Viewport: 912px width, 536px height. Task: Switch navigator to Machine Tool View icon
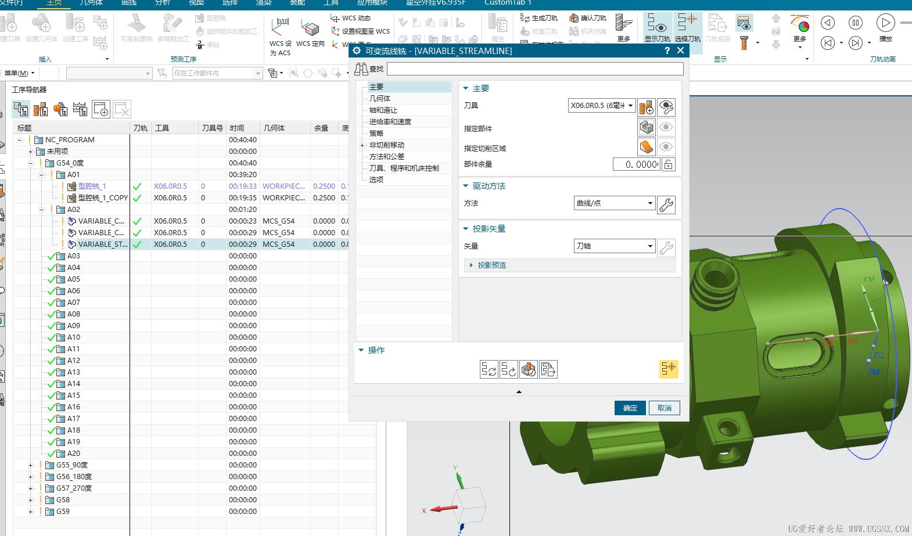[41, 109]
